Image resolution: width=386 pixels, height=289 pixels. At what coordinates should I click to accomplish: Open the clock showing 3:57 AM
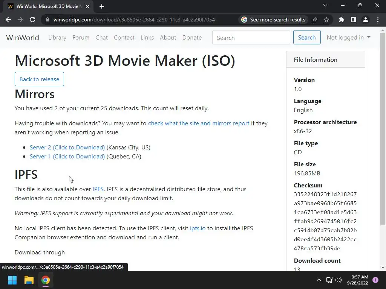(x=357, y=280)
